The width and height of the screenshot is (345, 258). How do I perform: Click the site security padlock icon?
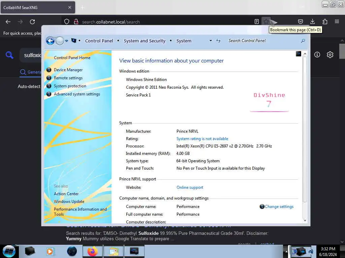pos(76,22)
